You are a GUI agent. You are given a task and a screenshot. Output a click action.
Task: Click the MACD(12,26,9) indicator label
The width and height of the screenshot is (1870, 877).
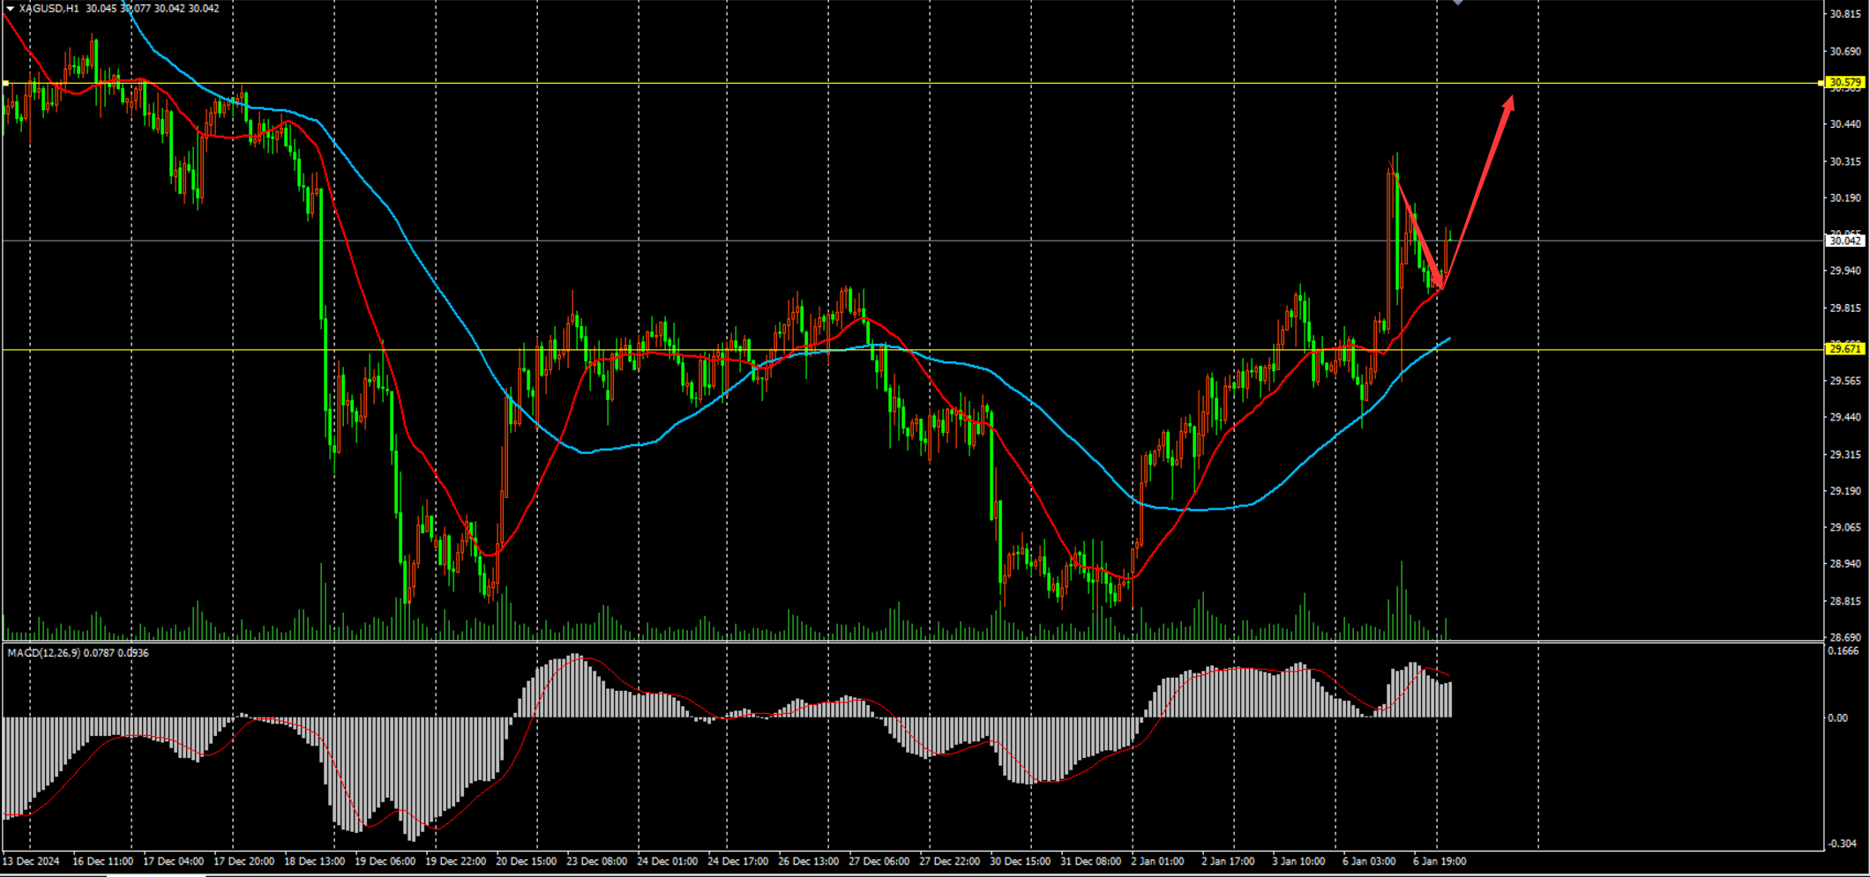44,653
